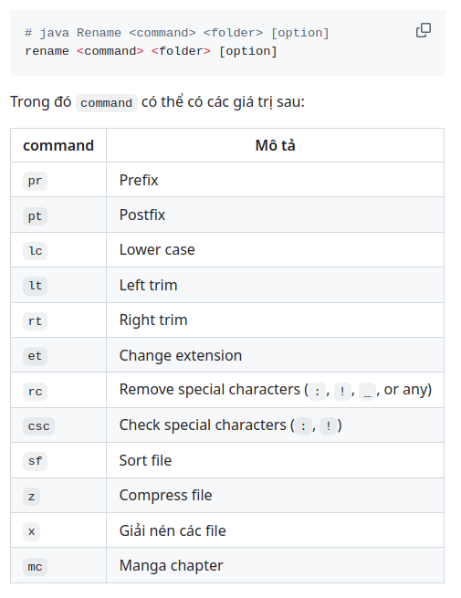Copy the code block with the copy icon
Viewport: 461px width, 598px height.
point(424,30)
